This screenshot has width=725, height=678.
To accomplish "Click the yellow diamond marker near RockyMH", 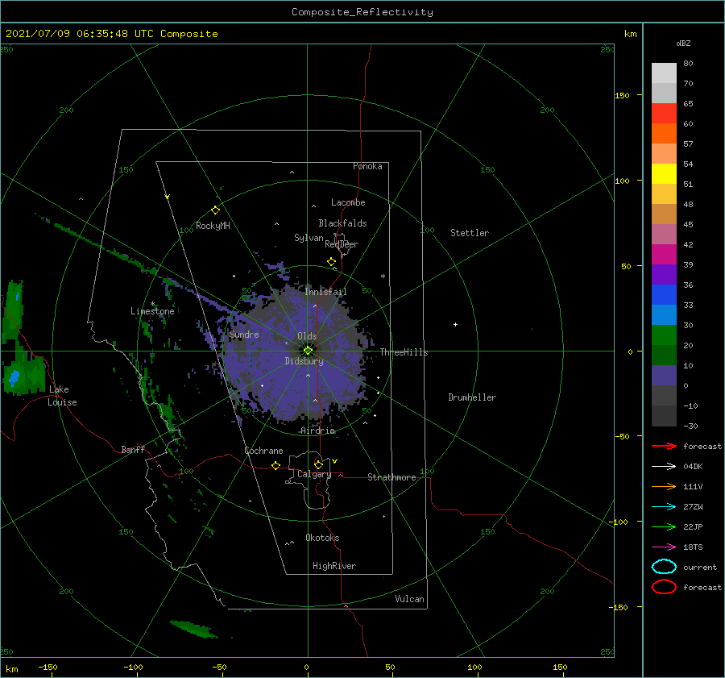I will (215, 210).
